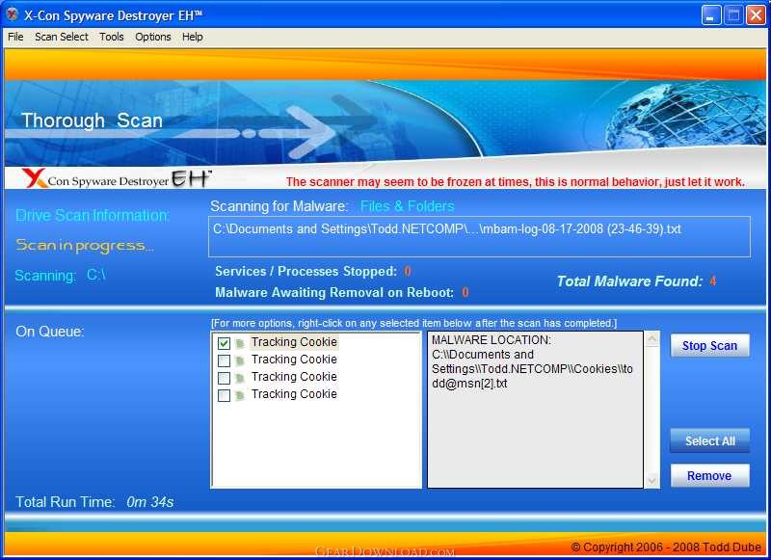Click the X-Con Spyware Destroyer EH logo
The width and height of the screenshot is (771, 560).
click(x=116, y=179)
